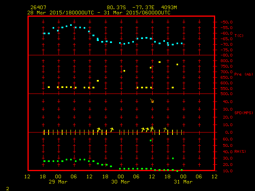Click the Pre (mb) axis label

click(243, 74)
